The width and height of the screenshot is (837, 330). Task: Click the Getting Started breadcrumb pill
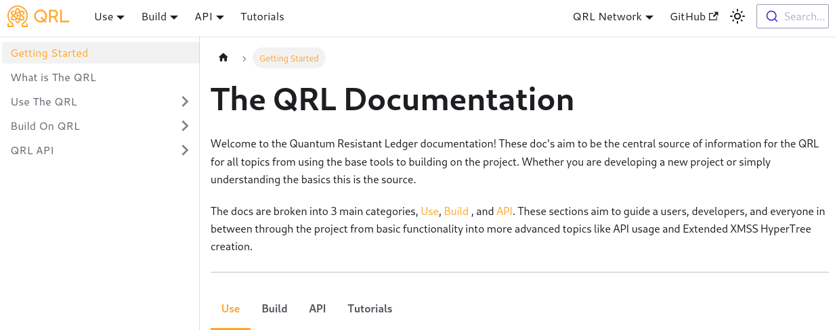click(x=289, y=58)
